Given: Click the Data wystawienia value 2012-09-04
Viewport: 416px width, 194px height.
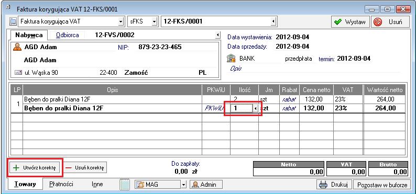Looking at the screenshot, I should click(x=292, y=37).
